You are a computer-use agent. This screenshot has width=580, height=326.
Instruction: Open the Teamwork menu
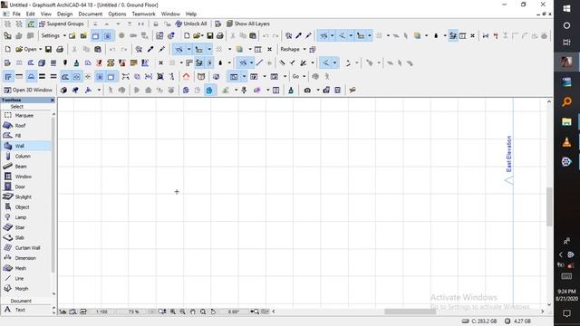tap(143, 14)
